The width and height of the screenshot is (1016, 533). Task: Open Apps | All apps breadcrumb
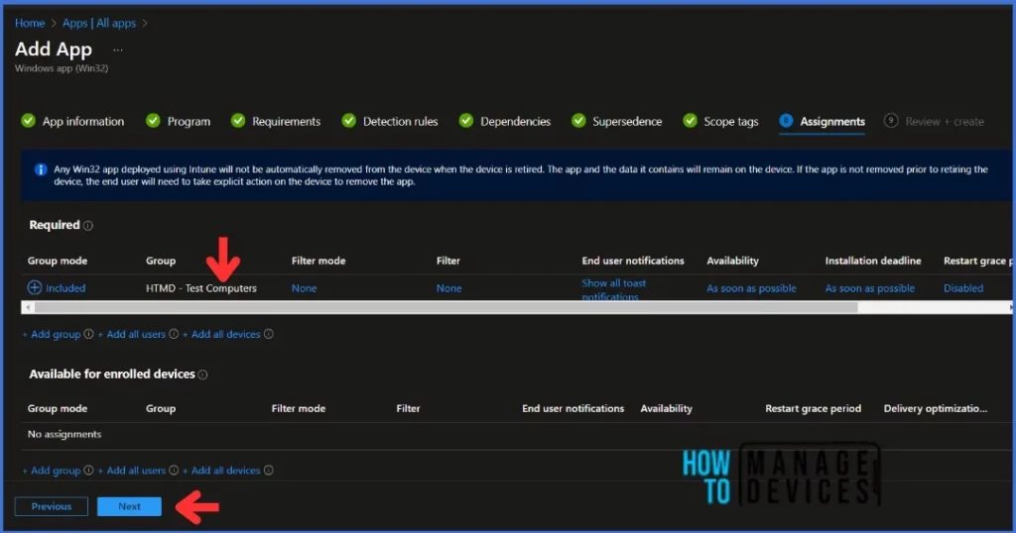point(99,24)
